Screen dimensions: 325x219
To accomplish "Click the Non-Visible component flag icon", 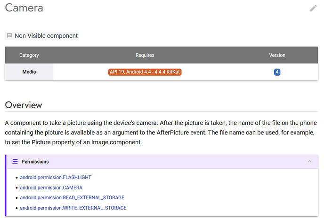I will pyautogui.click(x=9, y=36).
